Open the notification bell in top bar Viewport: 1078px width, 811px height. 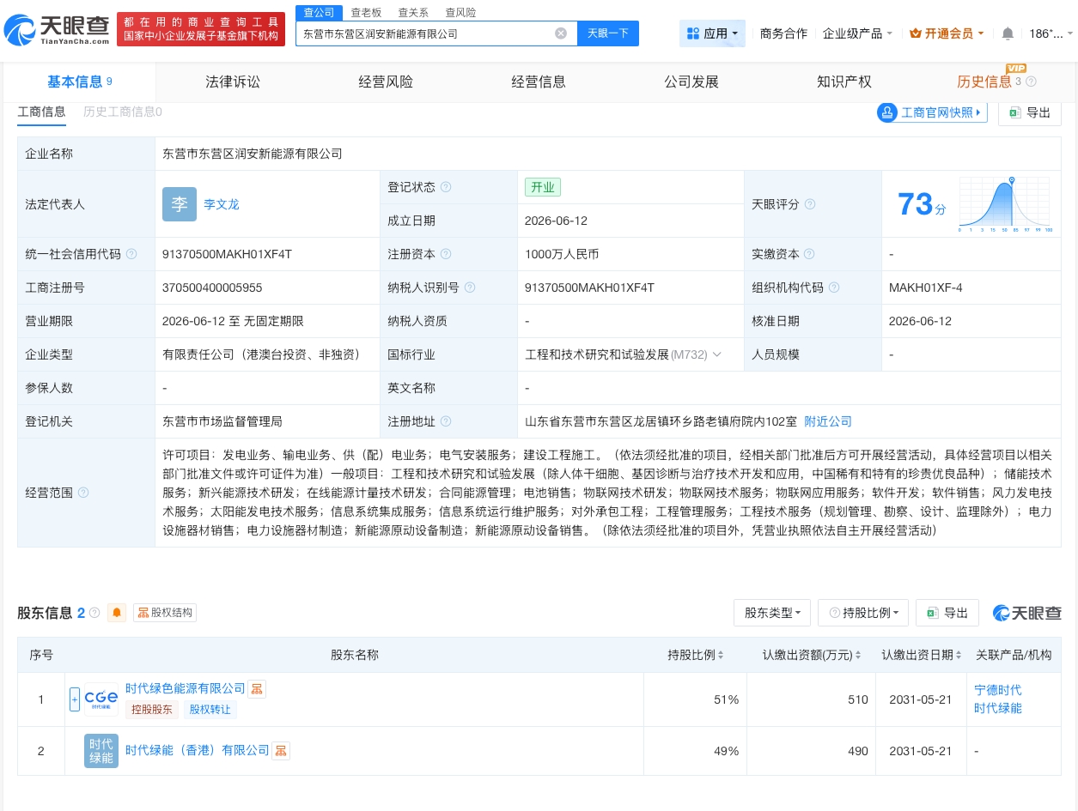1008,33
